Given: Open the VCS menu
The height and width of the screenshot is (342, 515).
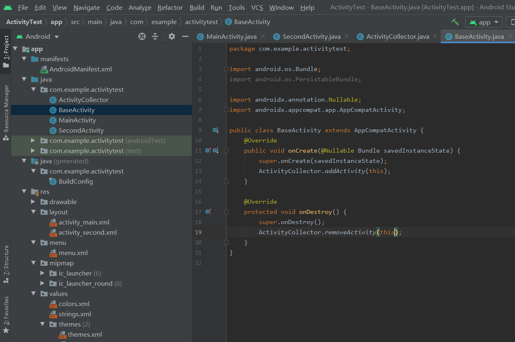Looking at the screenshot, I should pos(257,7).
